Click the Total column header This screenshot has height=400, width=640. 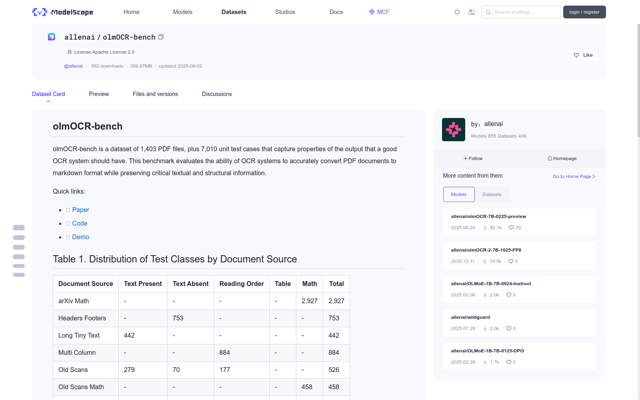coord(336,284)
